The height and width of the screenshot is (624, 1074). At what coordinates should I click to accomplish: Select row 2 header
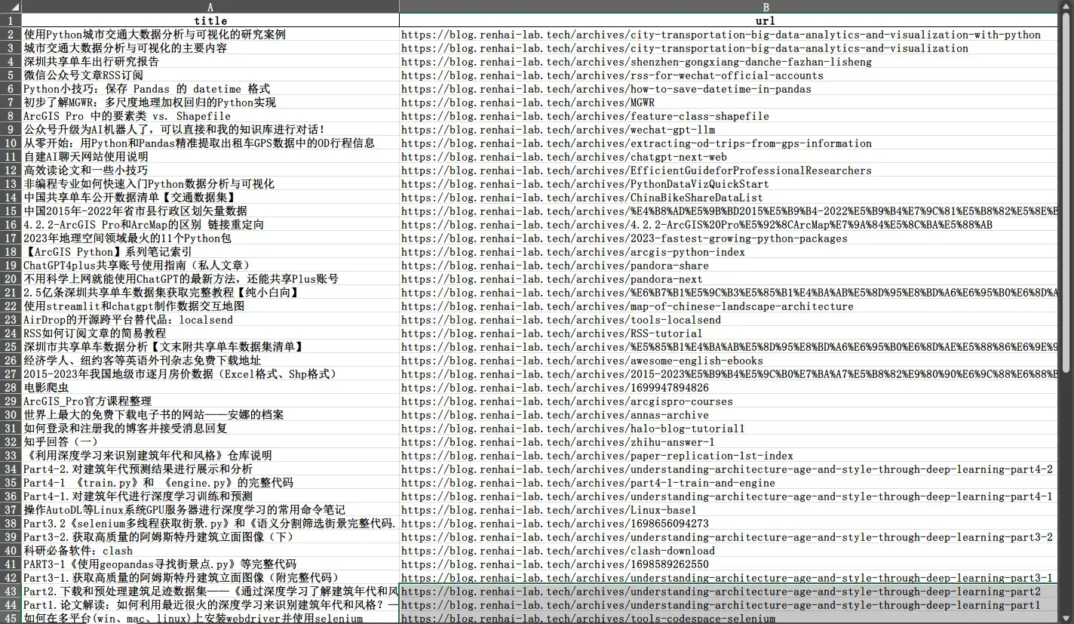[x=11, y=35]
